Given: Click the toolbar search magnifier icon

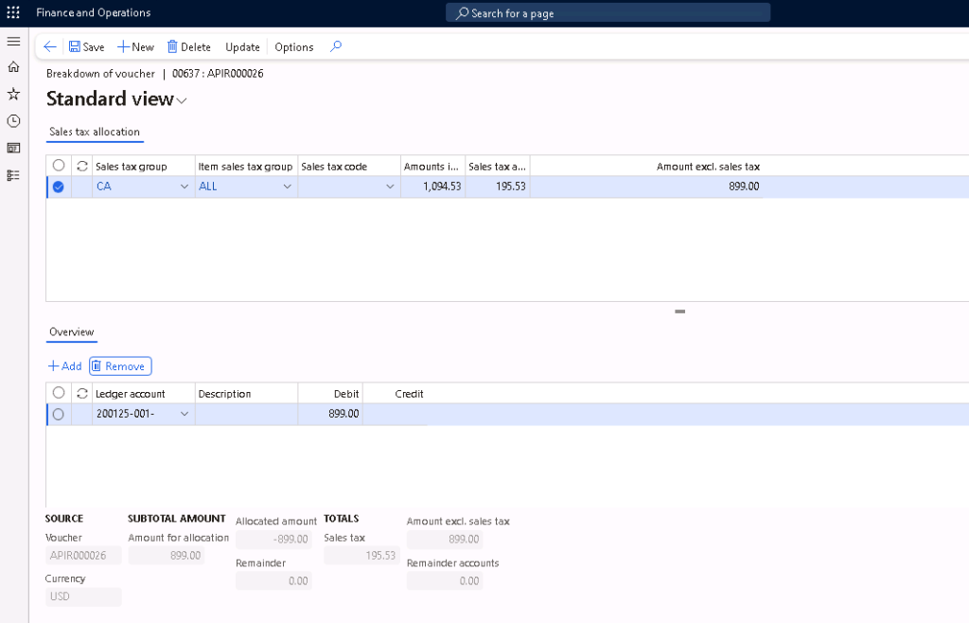Looking at the screenshot, I should pos(336,46).
